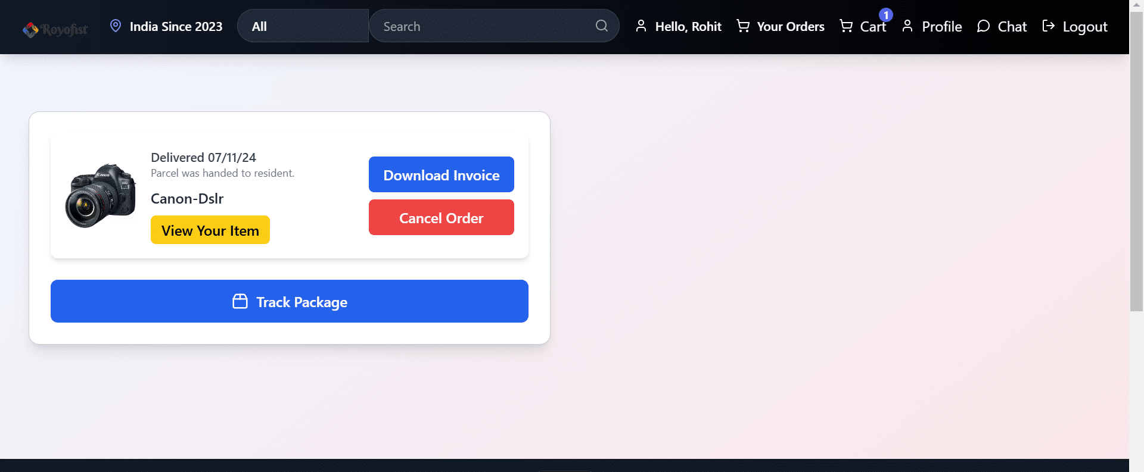Image resolution: width=1144 pixels, height=472 pixels.
Task: Focus the Search input field
Action: (x=483, y=26)
